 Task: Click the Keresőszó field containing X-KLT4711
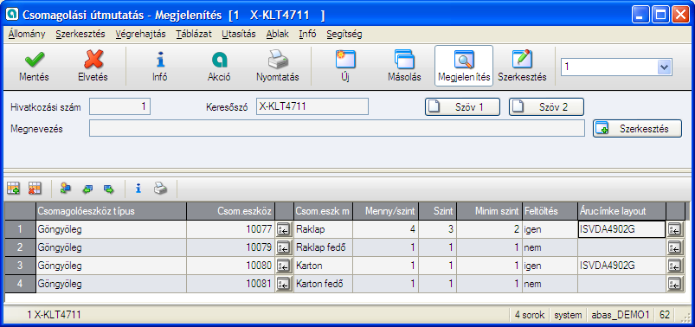point(312,106)
